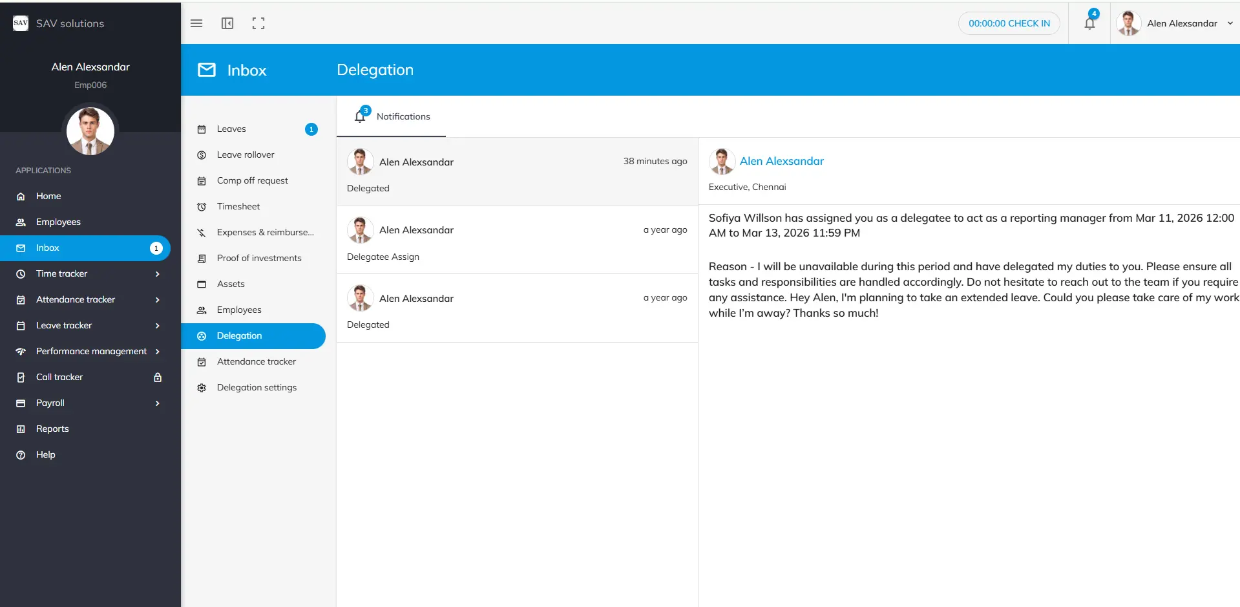Viewport: 1240px width, 607px height.
Task: Expand the Payroll submenu chevron
Action: click(x=157, y=403)
